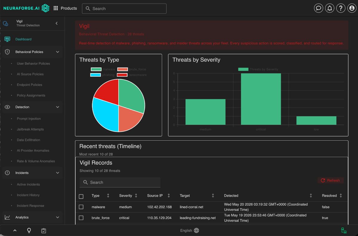Image resolution: width=358 pixels, height=236 pixels.
Task: Open the notifications bell icon
Action: (330, 8)
